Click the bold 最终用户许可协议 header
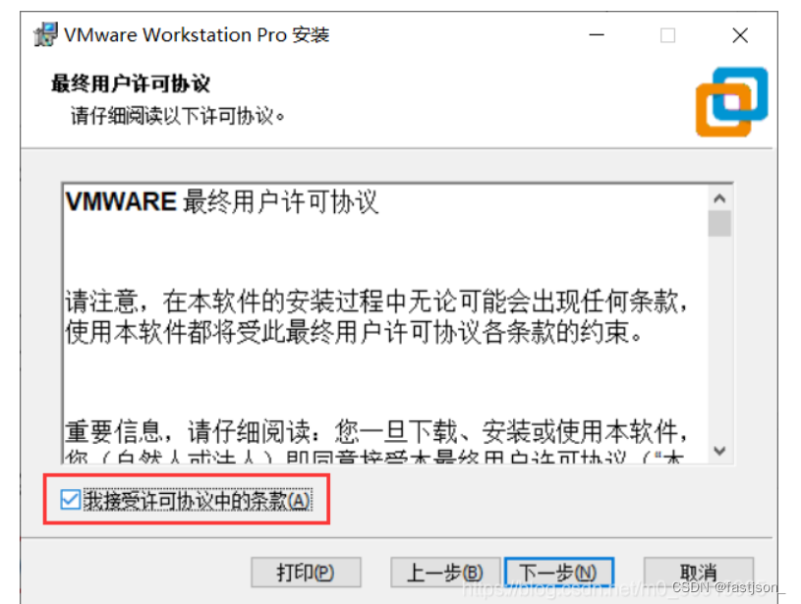This screenshot has height=604, width=801. (x=131, y=83)
